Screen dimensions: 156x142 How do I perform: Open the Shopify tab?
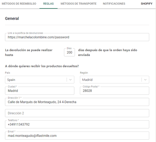click(x=147, y=4)
